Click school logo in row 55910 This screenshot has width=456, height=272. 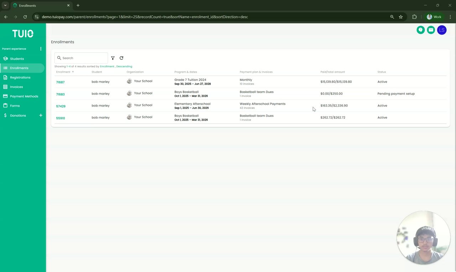[129, 117]
